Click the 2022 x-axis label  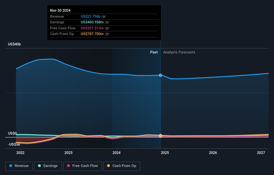pos(20,153)
